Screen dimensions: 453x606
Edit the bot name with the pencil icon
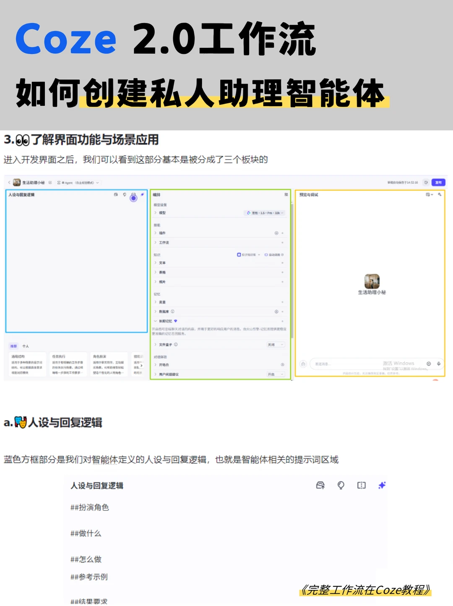pyautogui.click(x=50, y=183)
